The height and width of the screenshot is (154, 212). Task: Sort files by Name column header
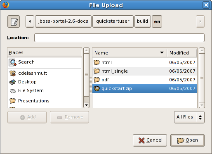point(130,53)
